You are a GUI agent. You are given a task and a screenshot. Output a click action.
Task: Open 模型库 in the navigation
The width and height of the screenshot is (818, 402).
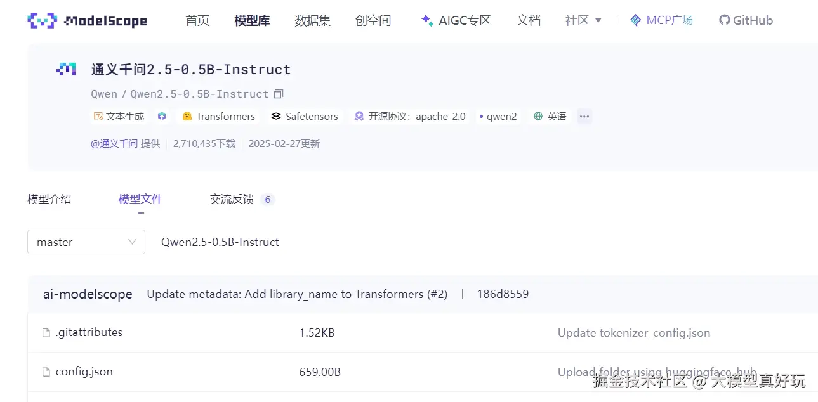(x=252, y=20)
